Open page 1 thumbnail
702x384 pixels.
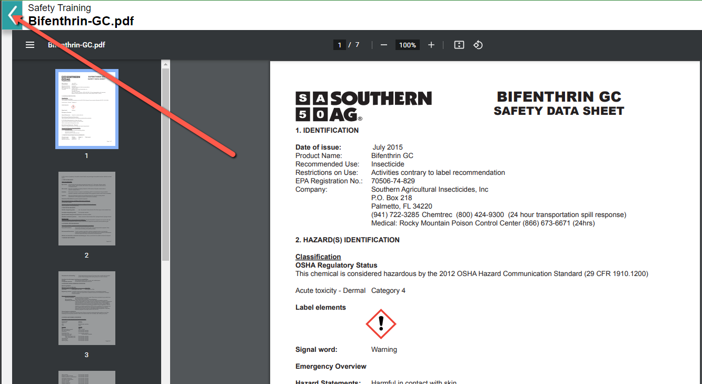(x=87, y=109)
